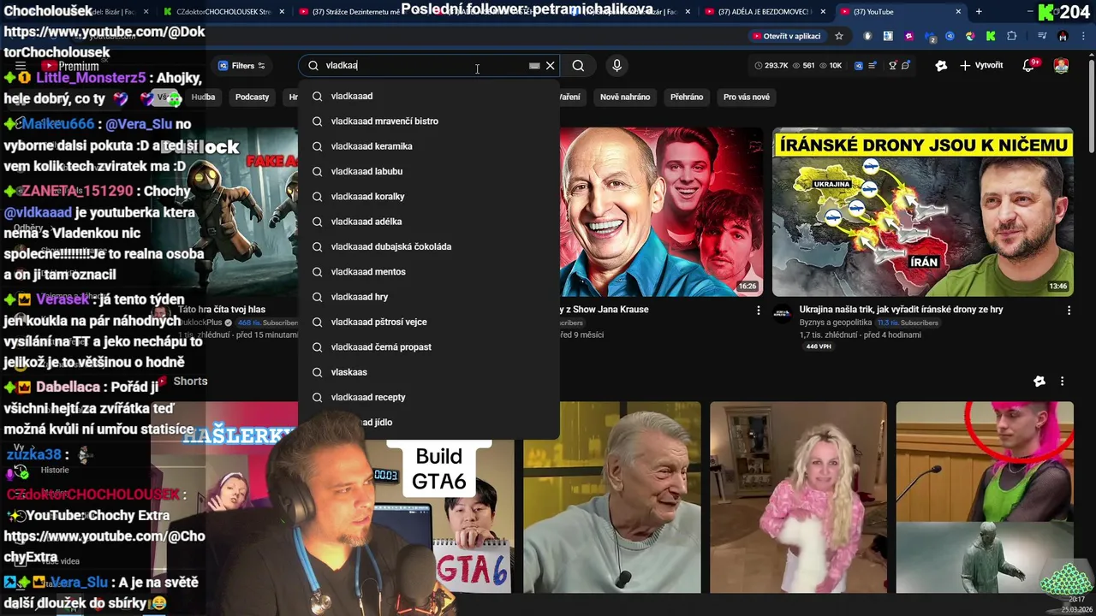The height and width of the screenshot is (616, 1096).
Task: Open the on-screen keyboard icon in search box
Action: coord(534,66)
